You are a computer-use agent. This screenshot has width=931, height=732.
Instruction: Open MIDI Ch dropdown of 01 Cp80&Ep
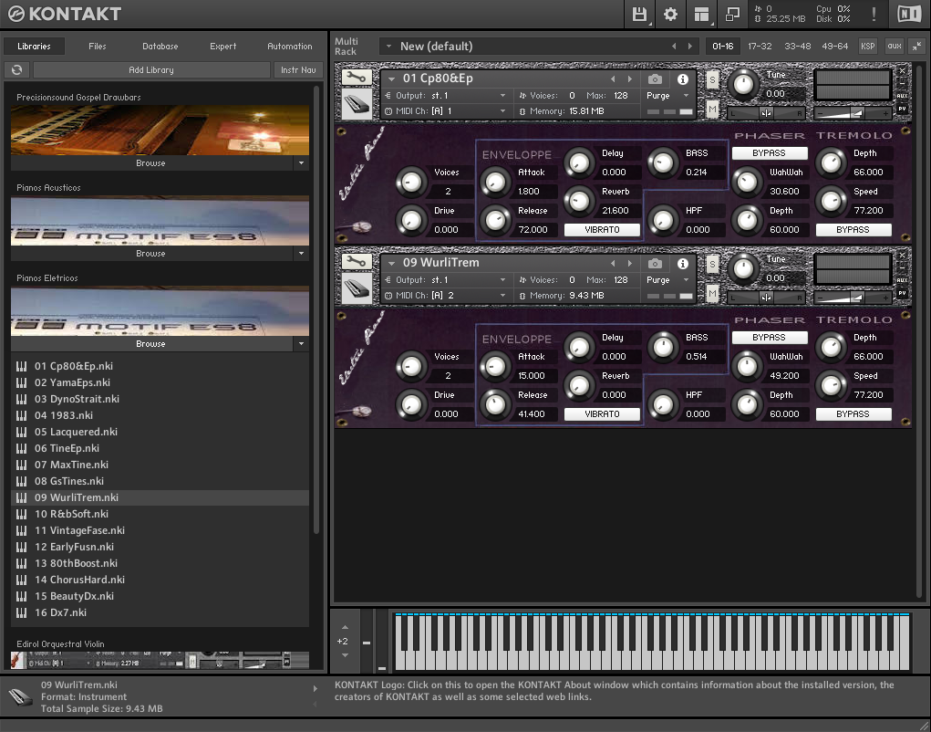click(x=446, y=111)
